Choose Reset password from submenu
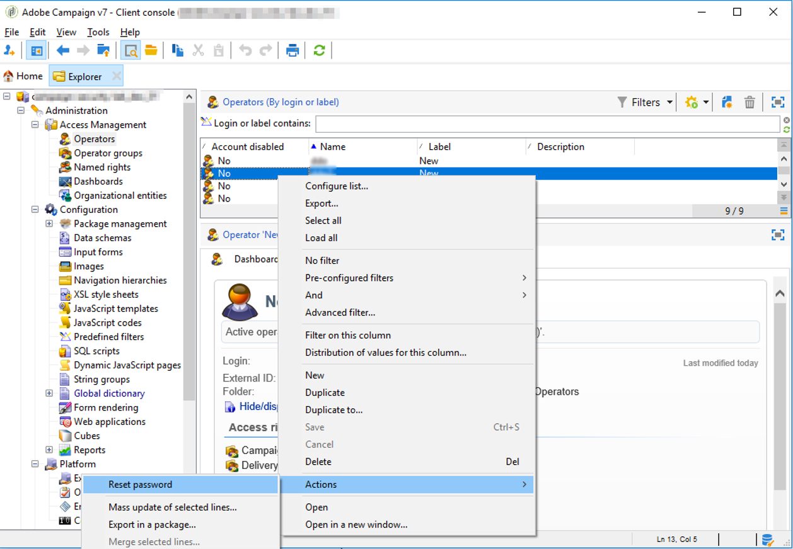Image resolution: width=793 pixels, height=549 pixels. point(180,485)
